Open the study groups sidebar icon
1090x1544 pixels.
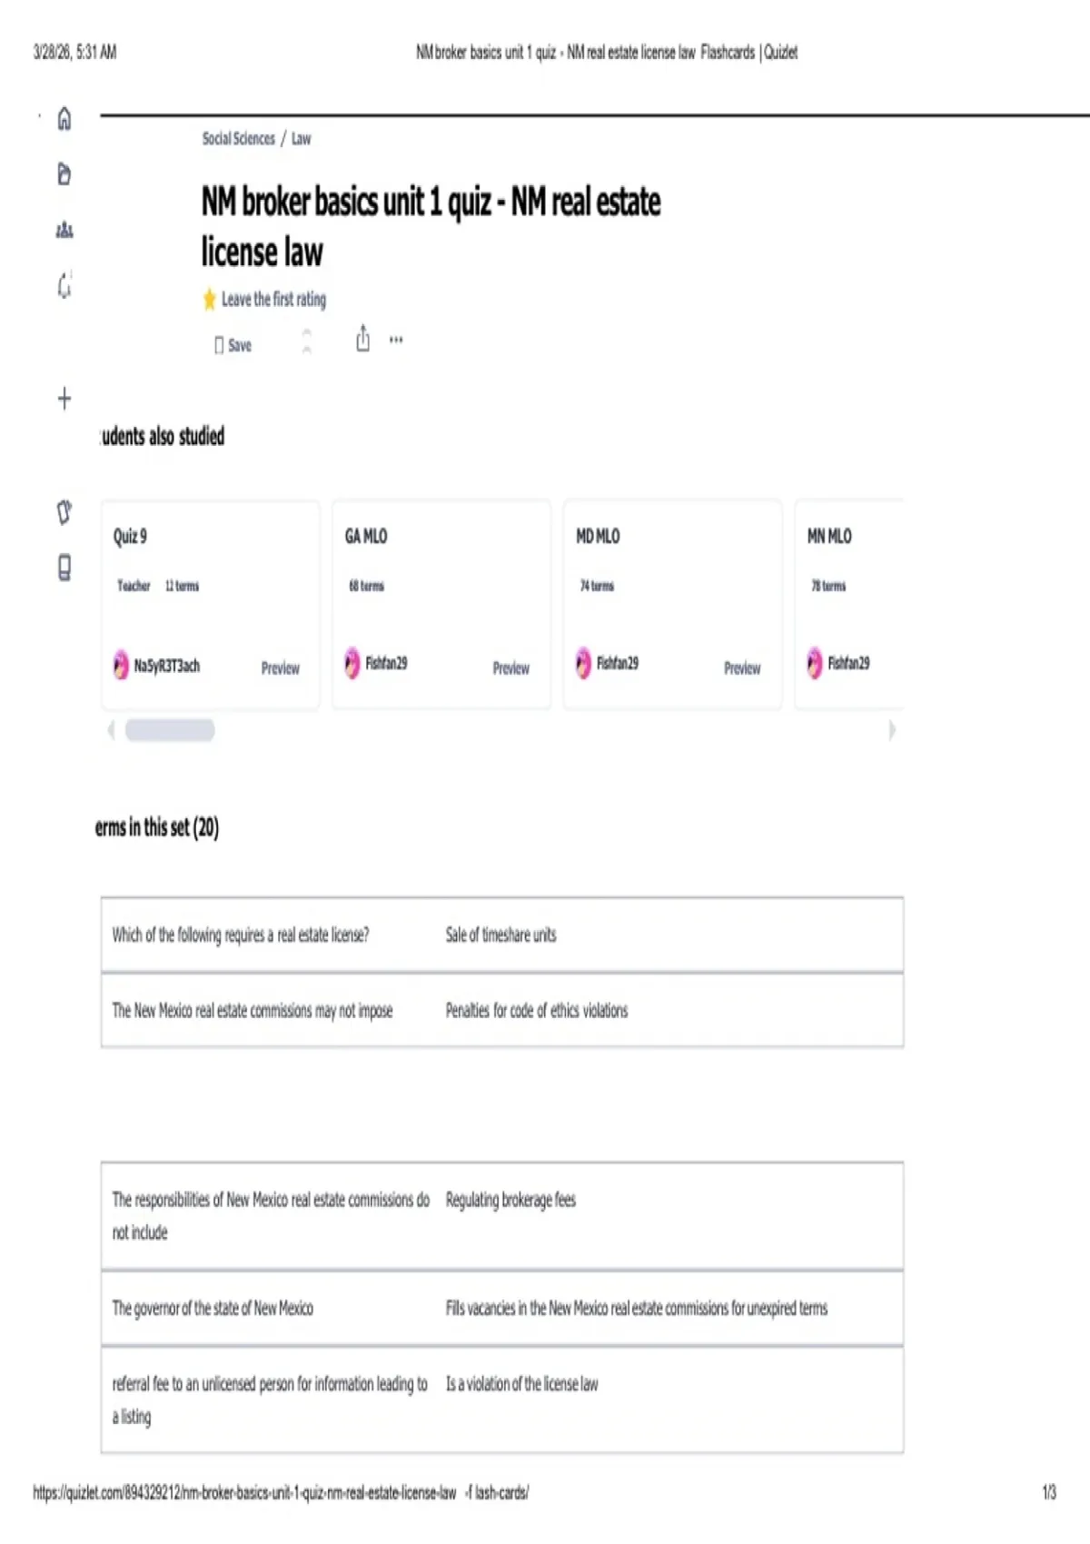[64, 230]
